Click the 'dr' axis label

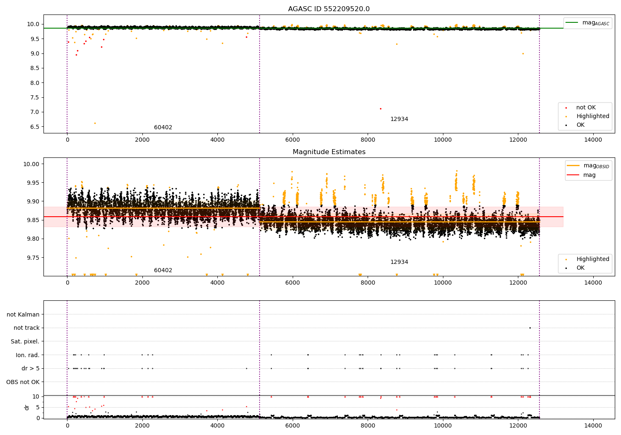tap(27, 407)
